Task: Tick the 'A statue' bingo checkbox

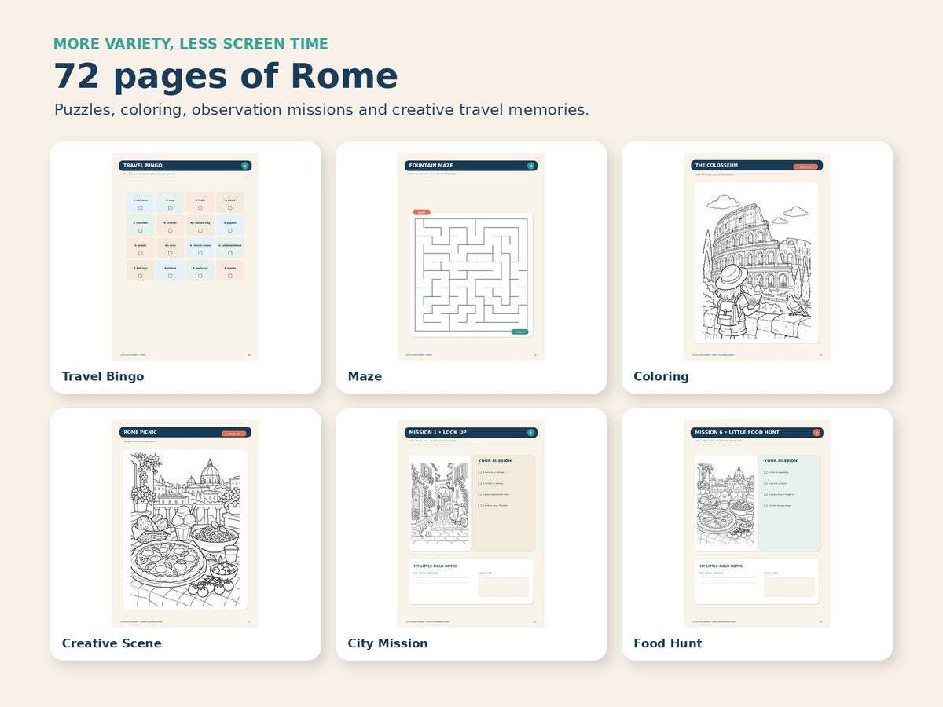Action: 171,276
